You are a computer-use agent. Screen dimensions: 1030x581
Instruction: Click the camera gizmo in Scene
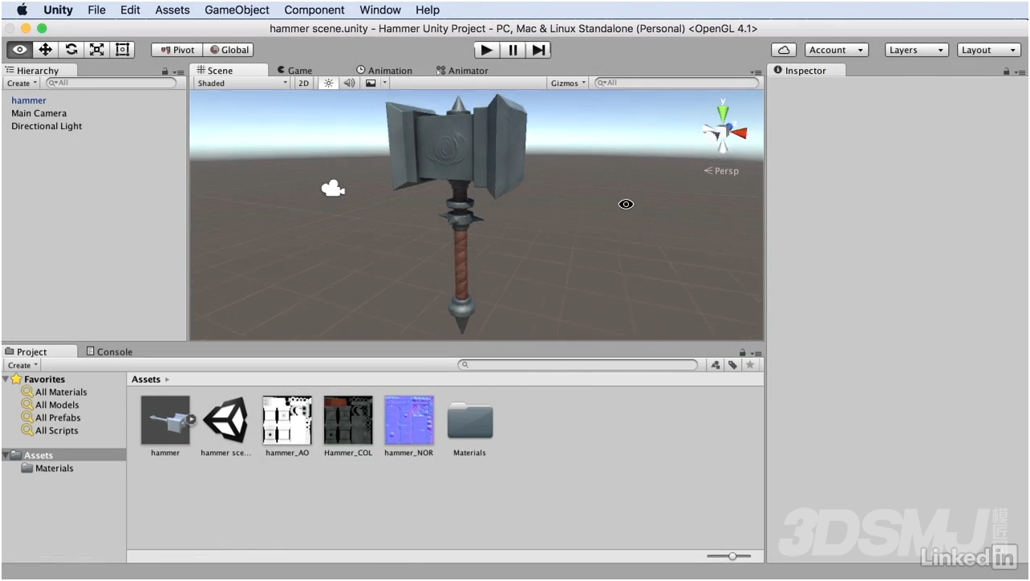(x=333, y=189)
